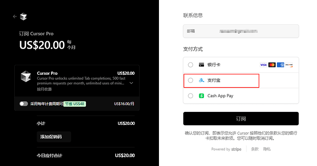Click the Discover card logo
Screen dimensions: 317x166
[289, 65]
